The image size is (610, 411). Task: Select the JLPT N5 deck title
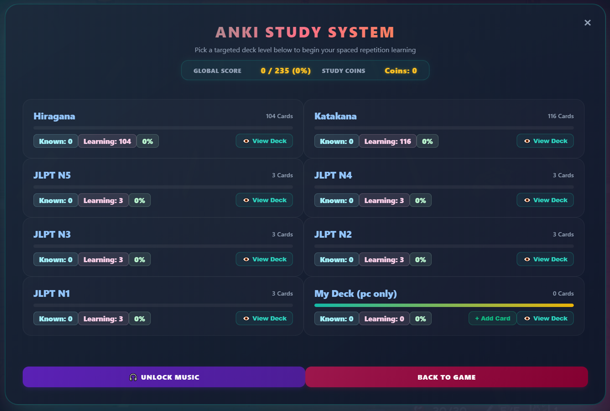point(52,175)
